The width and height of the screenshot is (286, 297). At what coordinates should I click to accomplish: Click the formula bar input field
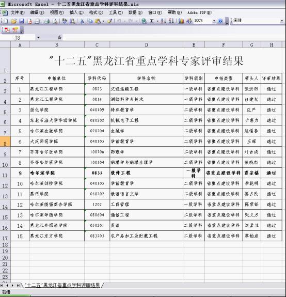pos(174,38)
